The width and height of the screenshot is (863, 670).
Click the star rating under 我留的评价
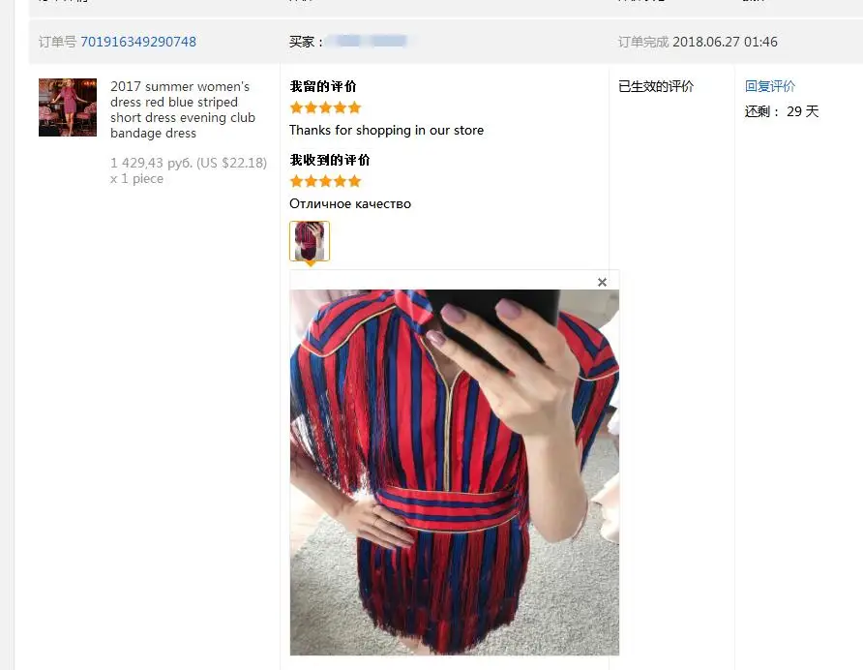[x=325, y=107]
